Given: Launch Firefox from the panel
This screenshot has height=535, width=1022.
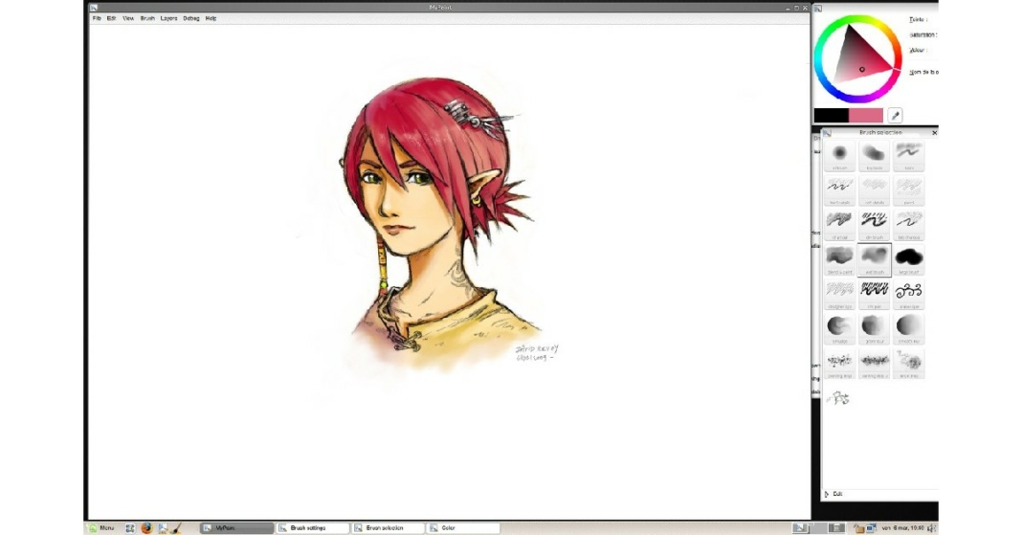Looking at the screenshot, I should coord(146,528).
